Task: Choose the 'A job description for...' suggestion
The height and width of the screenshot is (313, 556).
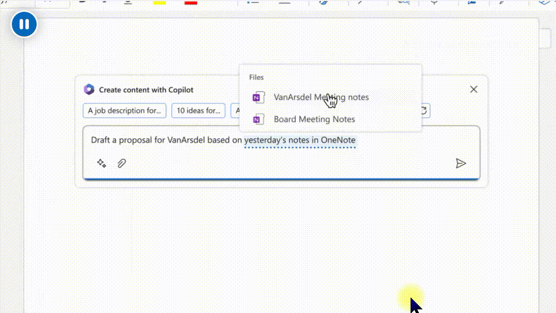Action: click(124, 111)
